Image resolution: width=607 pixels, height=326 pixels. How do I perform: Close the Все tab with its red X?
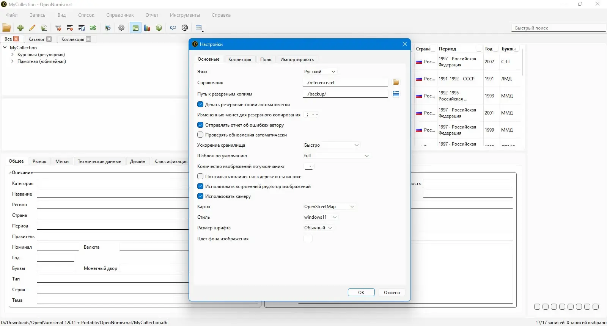(16, 39)
